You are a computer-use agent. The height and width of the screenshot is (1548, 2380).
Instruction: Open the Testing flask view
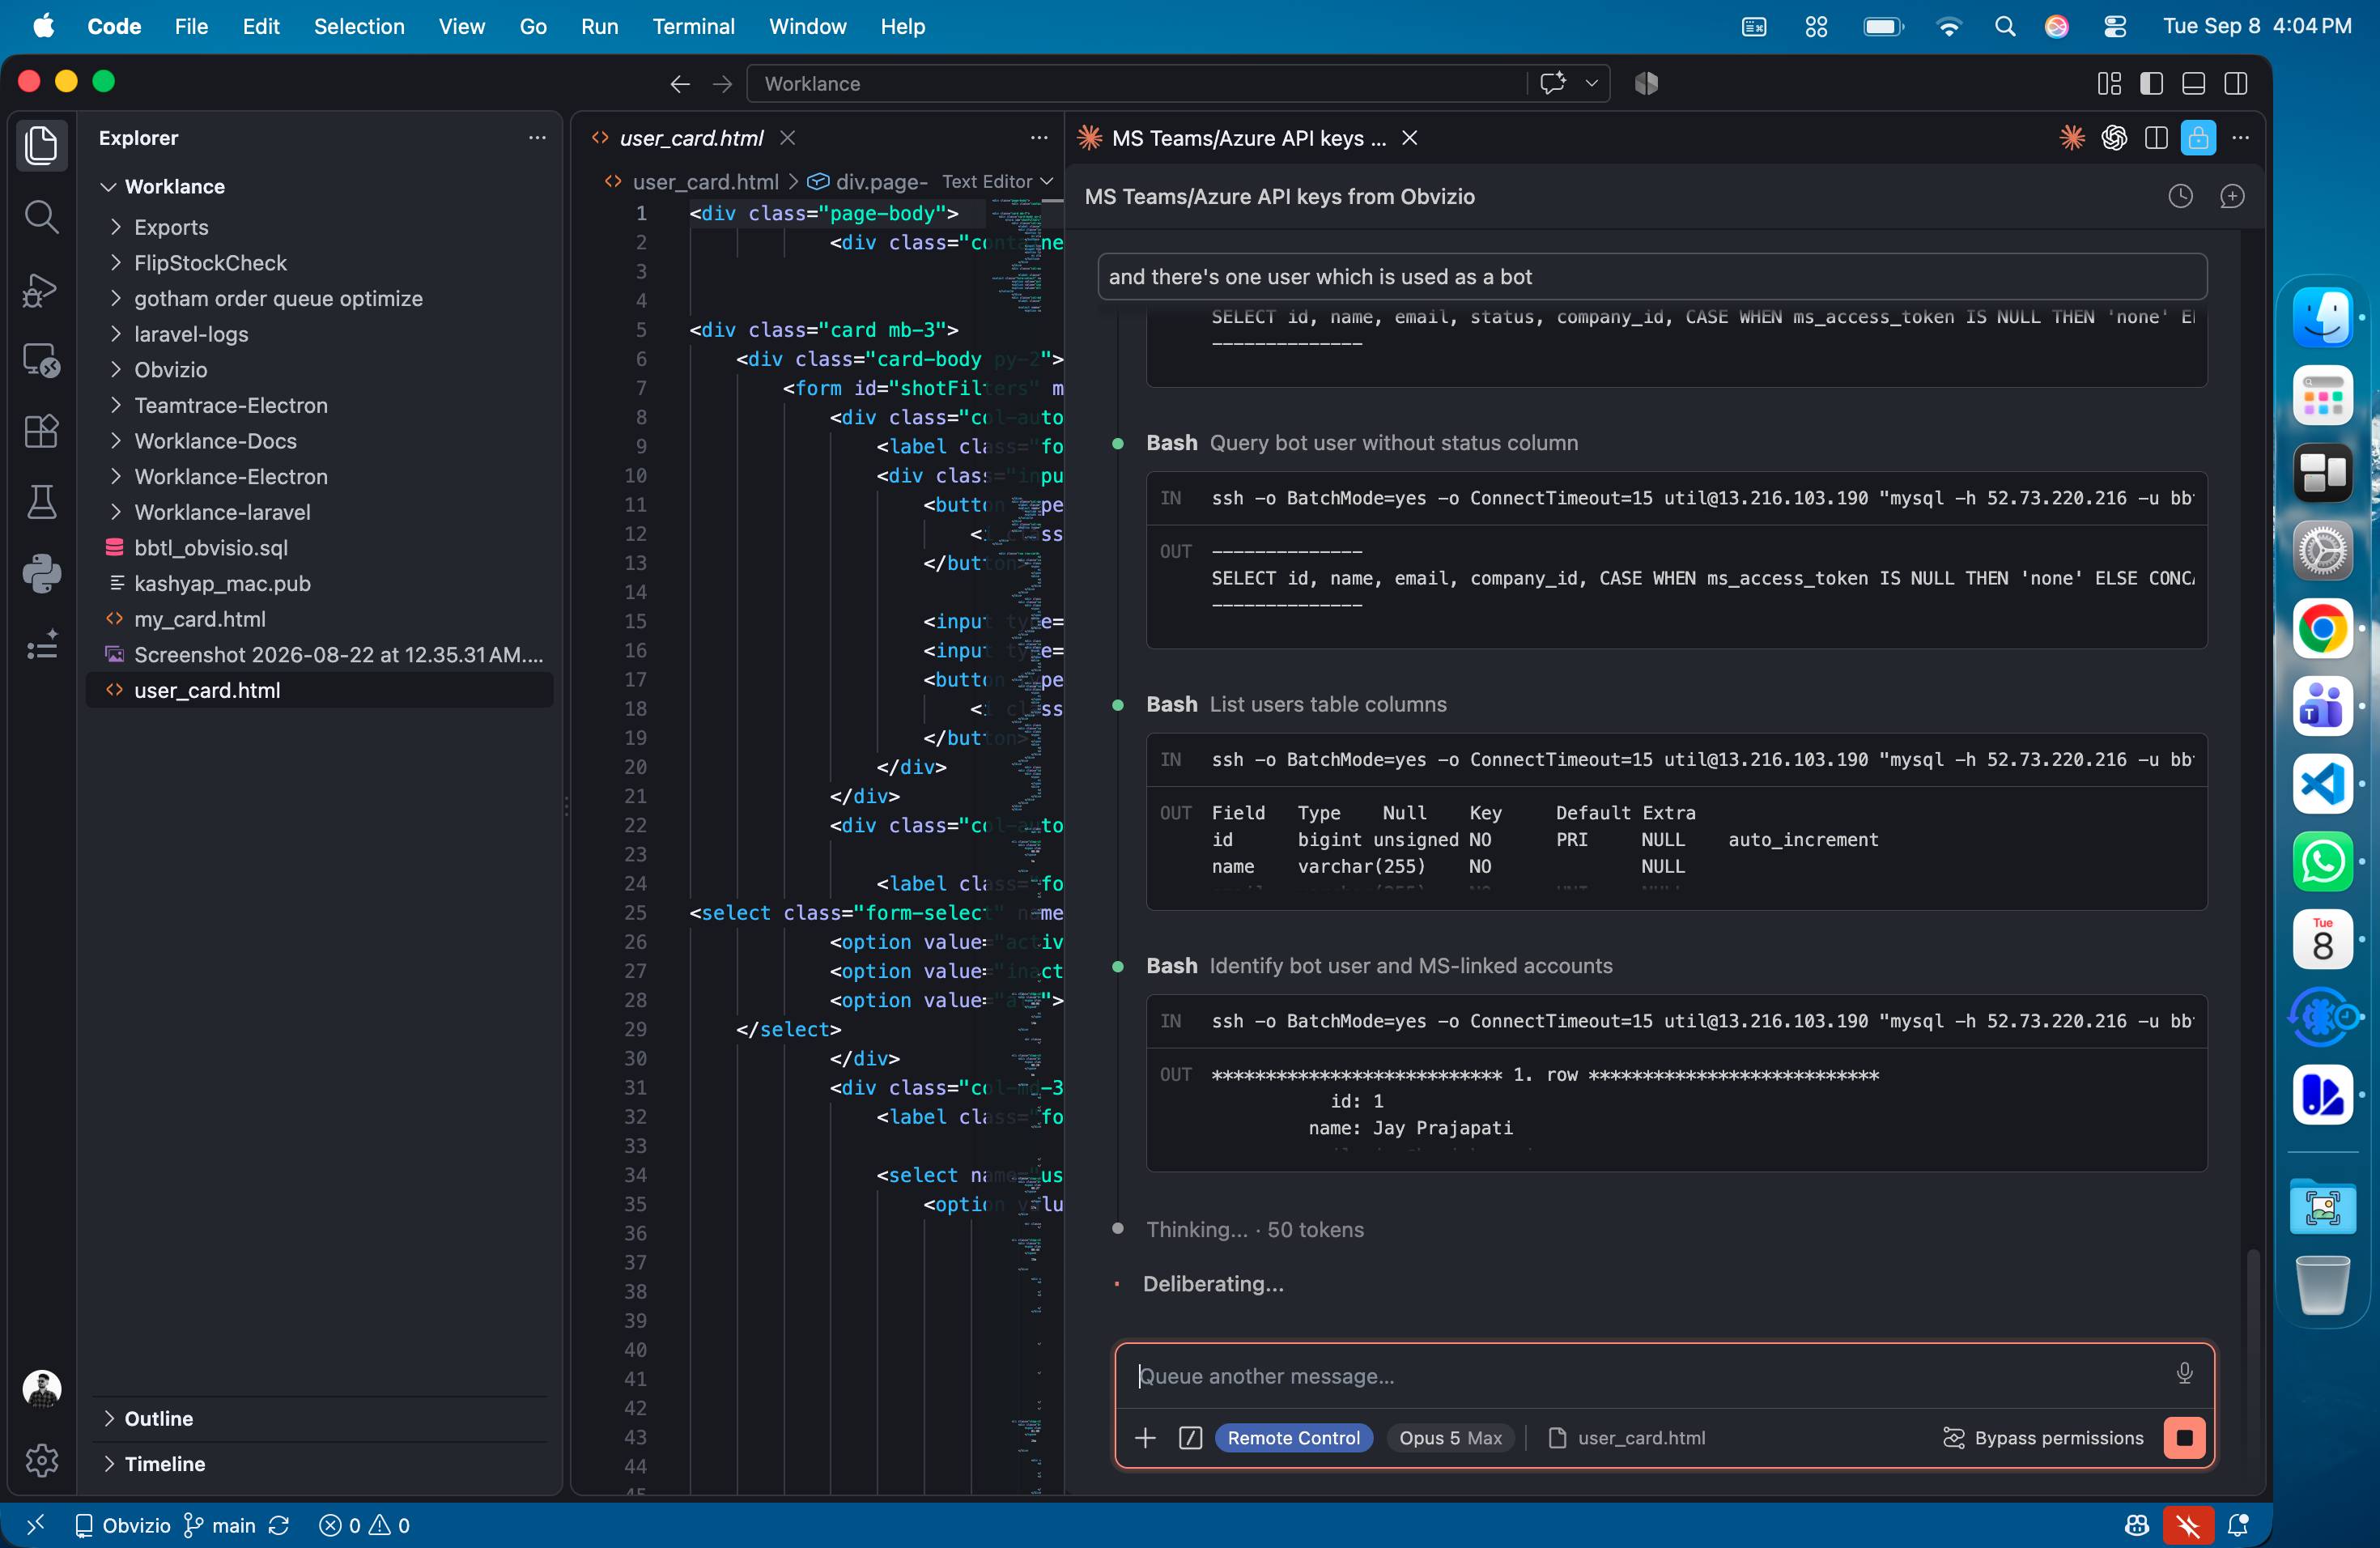point(41,502)
